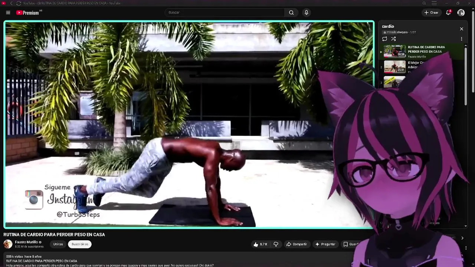The width and height of the screenshot is (475, 267).
Task: Open the browser menu lines icon
Action: [434, 3]
